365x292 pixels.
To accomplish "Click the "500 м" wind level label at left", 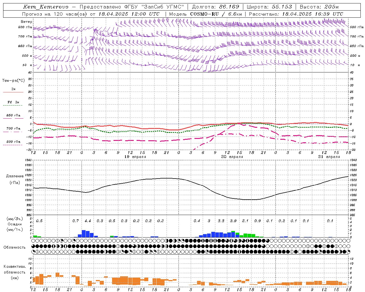I will tap(27, 56).
